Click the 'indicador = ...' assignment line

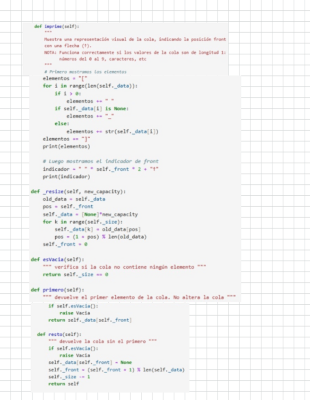tap(101, 169)
